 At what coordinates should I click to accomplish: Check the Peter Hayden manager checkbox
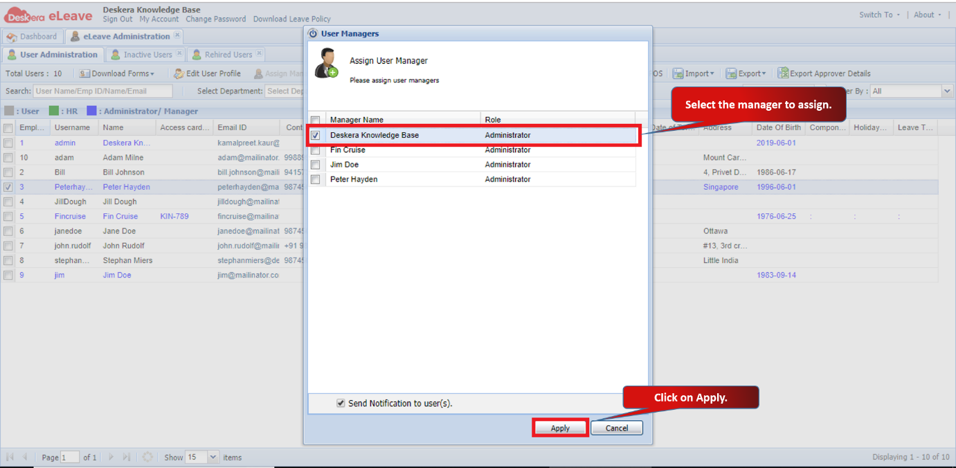(x=316, y=179)
